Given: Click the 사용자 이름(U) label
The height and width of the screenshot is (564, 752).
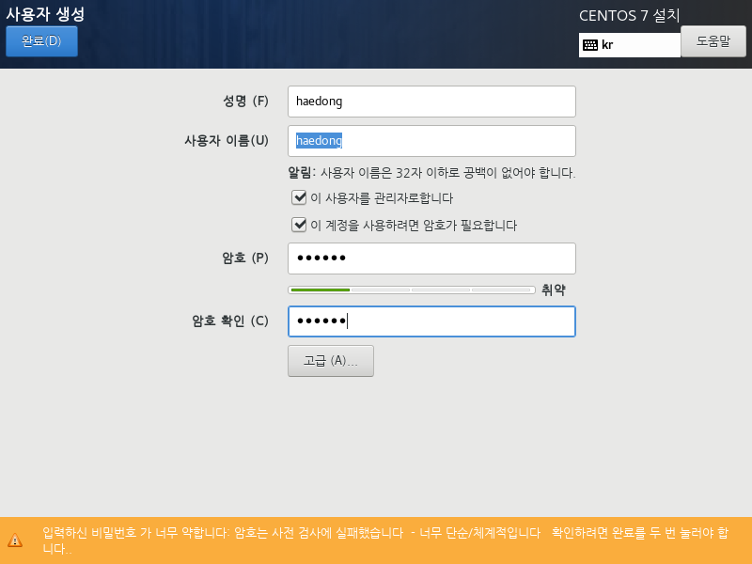Looking at the screenshot, I should pyautogui.click(x=227, y=141).
